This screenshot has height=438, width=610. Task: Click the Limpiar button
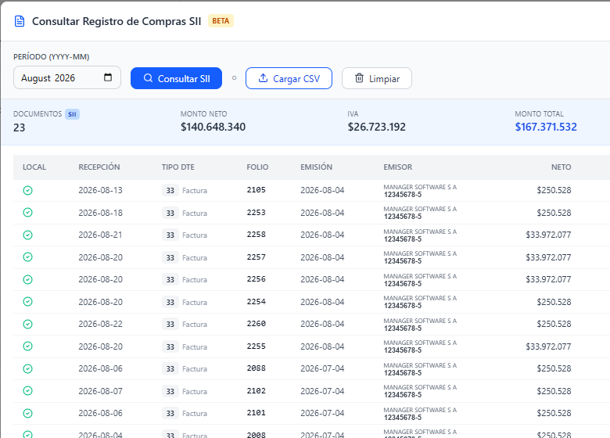coord(377,78)
